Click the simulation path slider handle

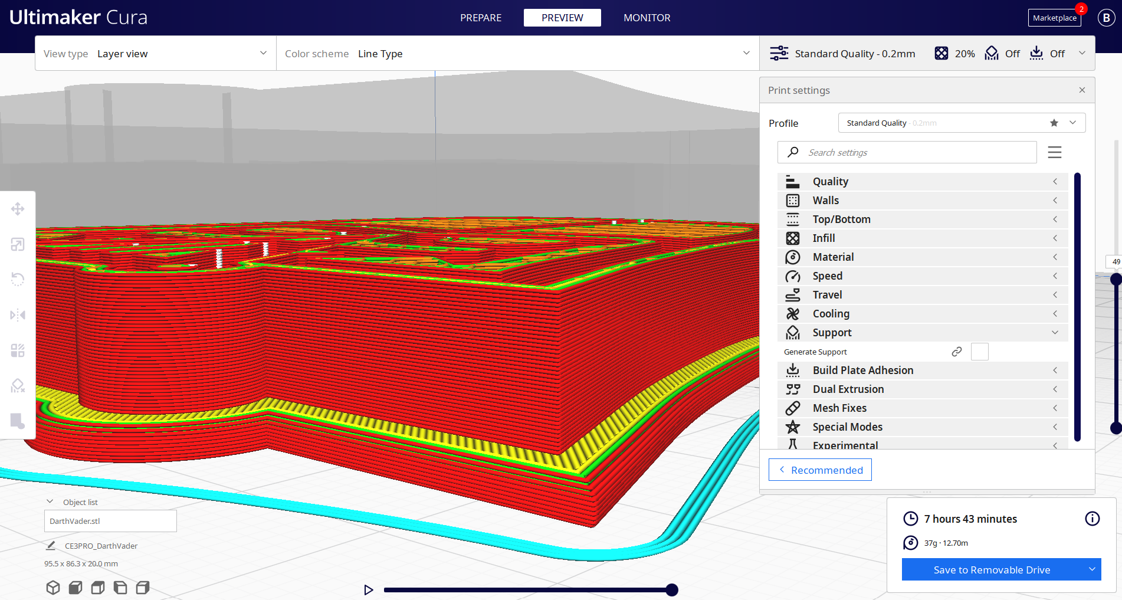tap(672, 590)
